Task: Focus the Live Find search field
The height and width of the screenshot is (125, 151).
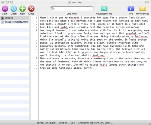Action: (72, 8)
